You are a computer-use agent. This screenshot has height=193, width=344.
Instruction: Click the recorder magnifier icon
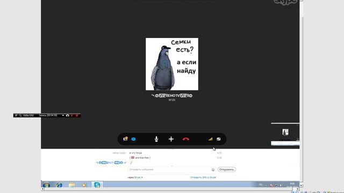[x=20, y=115]
